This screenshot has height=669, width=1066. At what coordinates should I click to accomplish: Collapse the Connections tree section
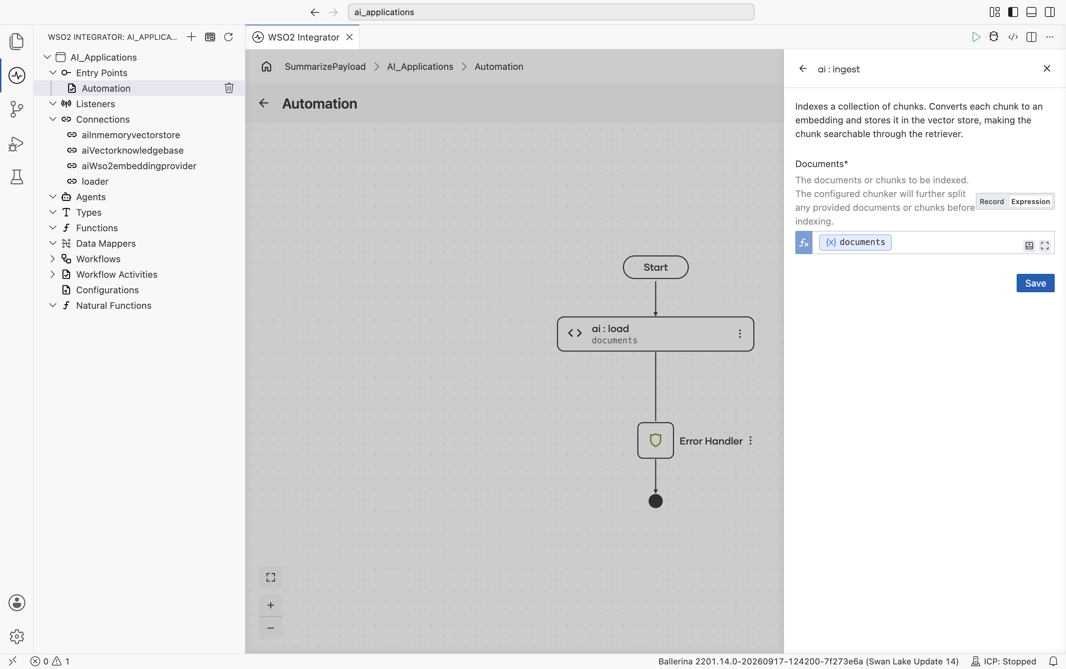pos(53,119)
